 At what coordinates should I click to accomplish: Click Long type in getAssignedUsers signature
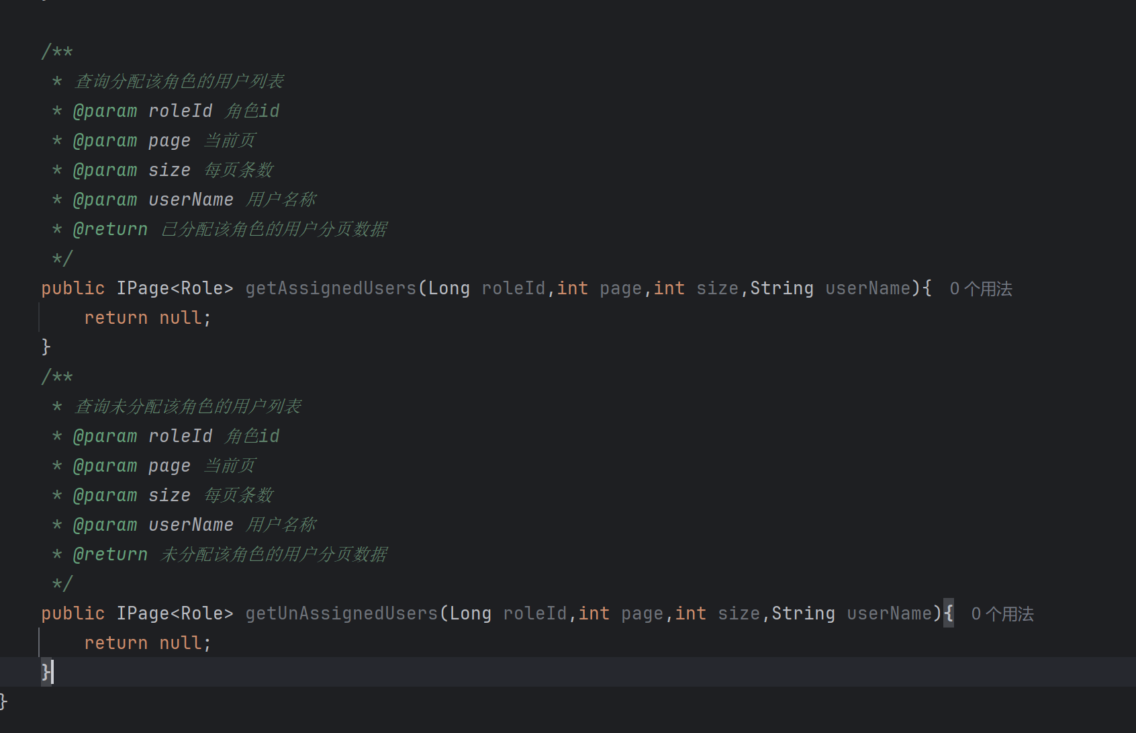click(x=448, y=289)
